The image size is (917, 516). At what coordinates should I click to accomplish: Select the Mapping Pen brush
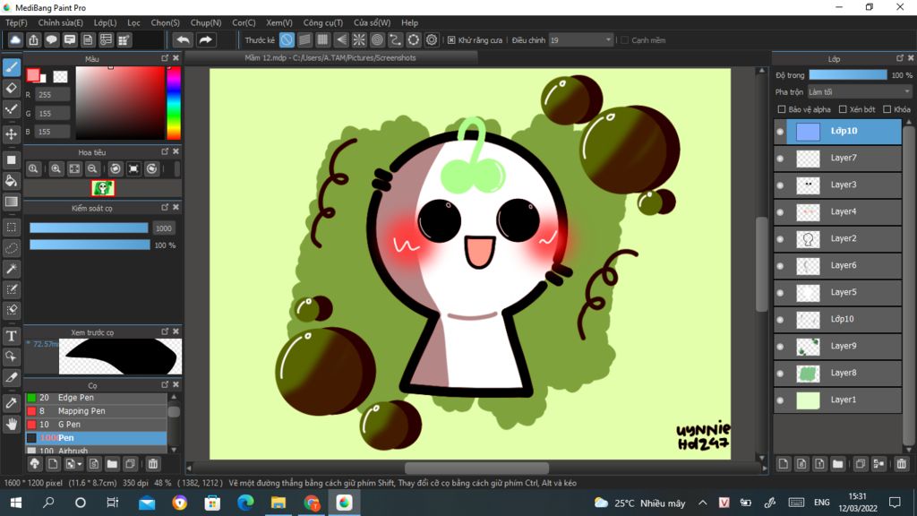[x=96, y=411]
